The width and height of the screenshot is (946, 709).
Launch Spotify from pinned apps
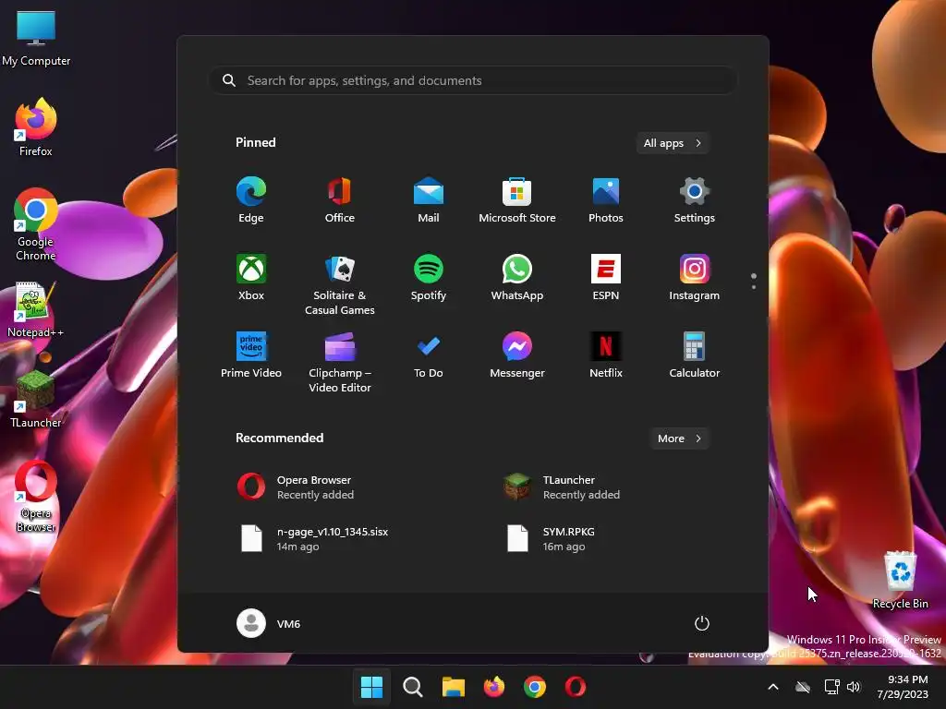[x=429, y=278]
